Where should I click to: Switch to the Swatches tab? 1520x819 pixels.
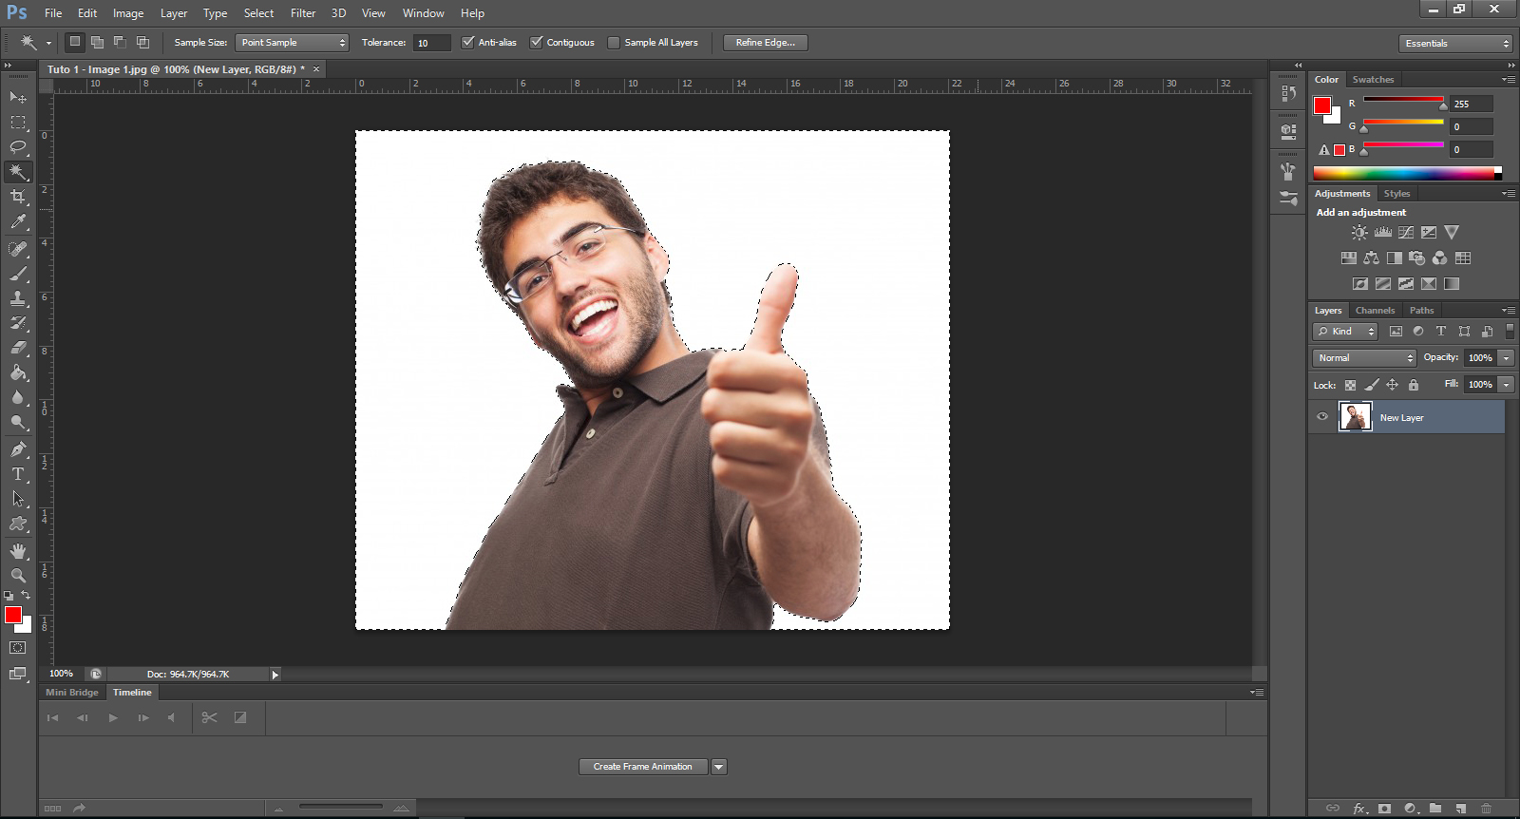[x=1373, y=80]
